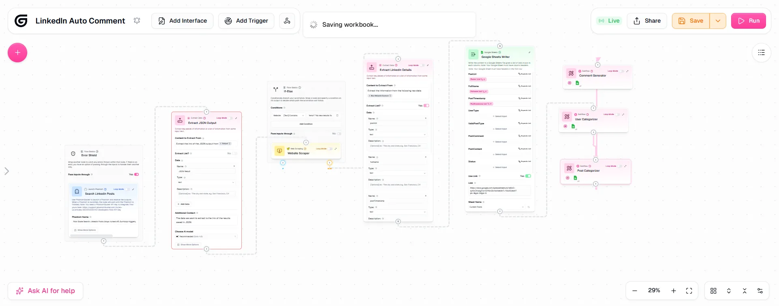Open the Text Contains condition dropdown
The height and width of the screenshot is (306, 779).
[294, 115]
